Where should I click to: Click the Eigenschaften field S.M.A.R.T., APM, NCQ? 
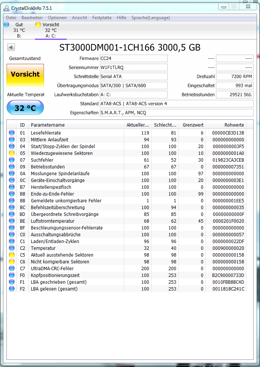click(x=176, y=113)
